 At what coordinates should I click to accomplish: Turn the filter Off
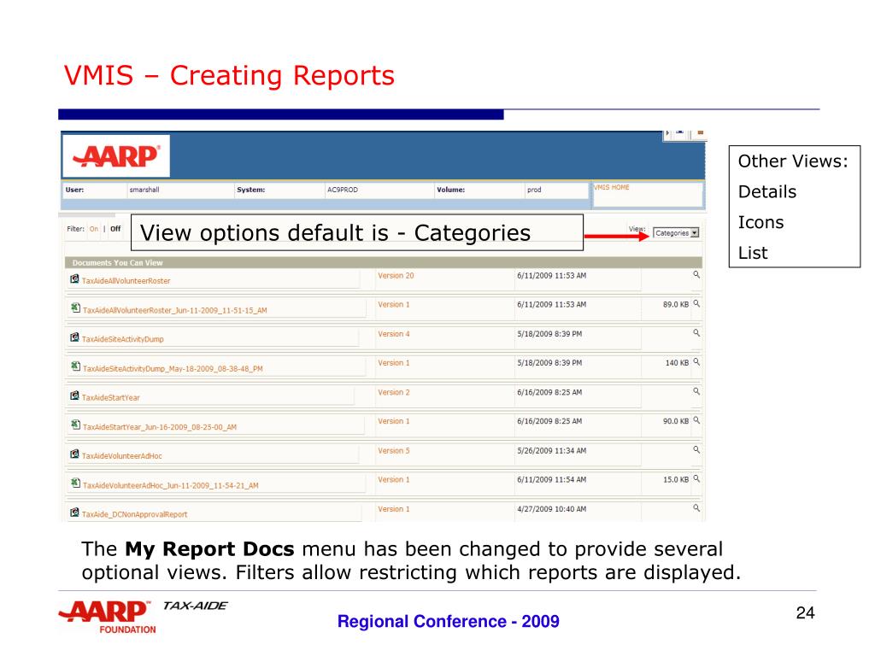click(x=115, y=229)
